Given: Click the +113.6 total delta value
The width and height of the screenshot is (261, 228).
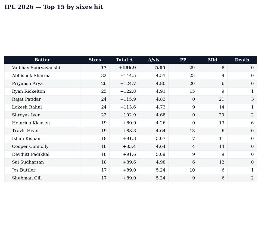Looking at the screenshot, I should point(128,107).
